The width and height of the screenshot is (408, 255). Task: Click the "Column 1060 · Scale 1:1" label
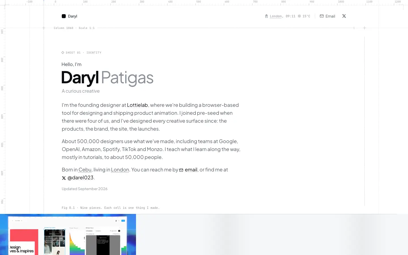pos(74,28)
